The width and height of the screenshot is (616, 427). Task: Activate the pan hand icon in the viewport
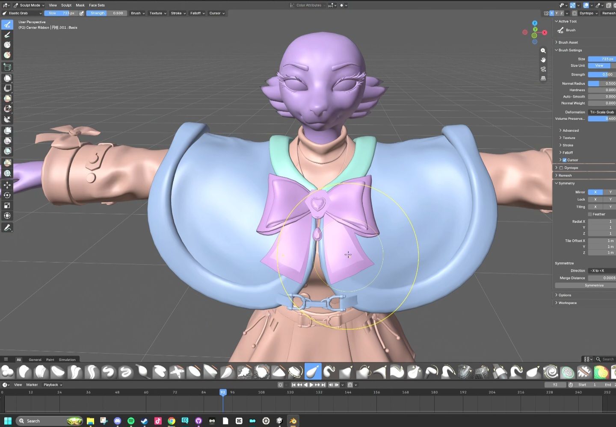[x=543, y=60]
